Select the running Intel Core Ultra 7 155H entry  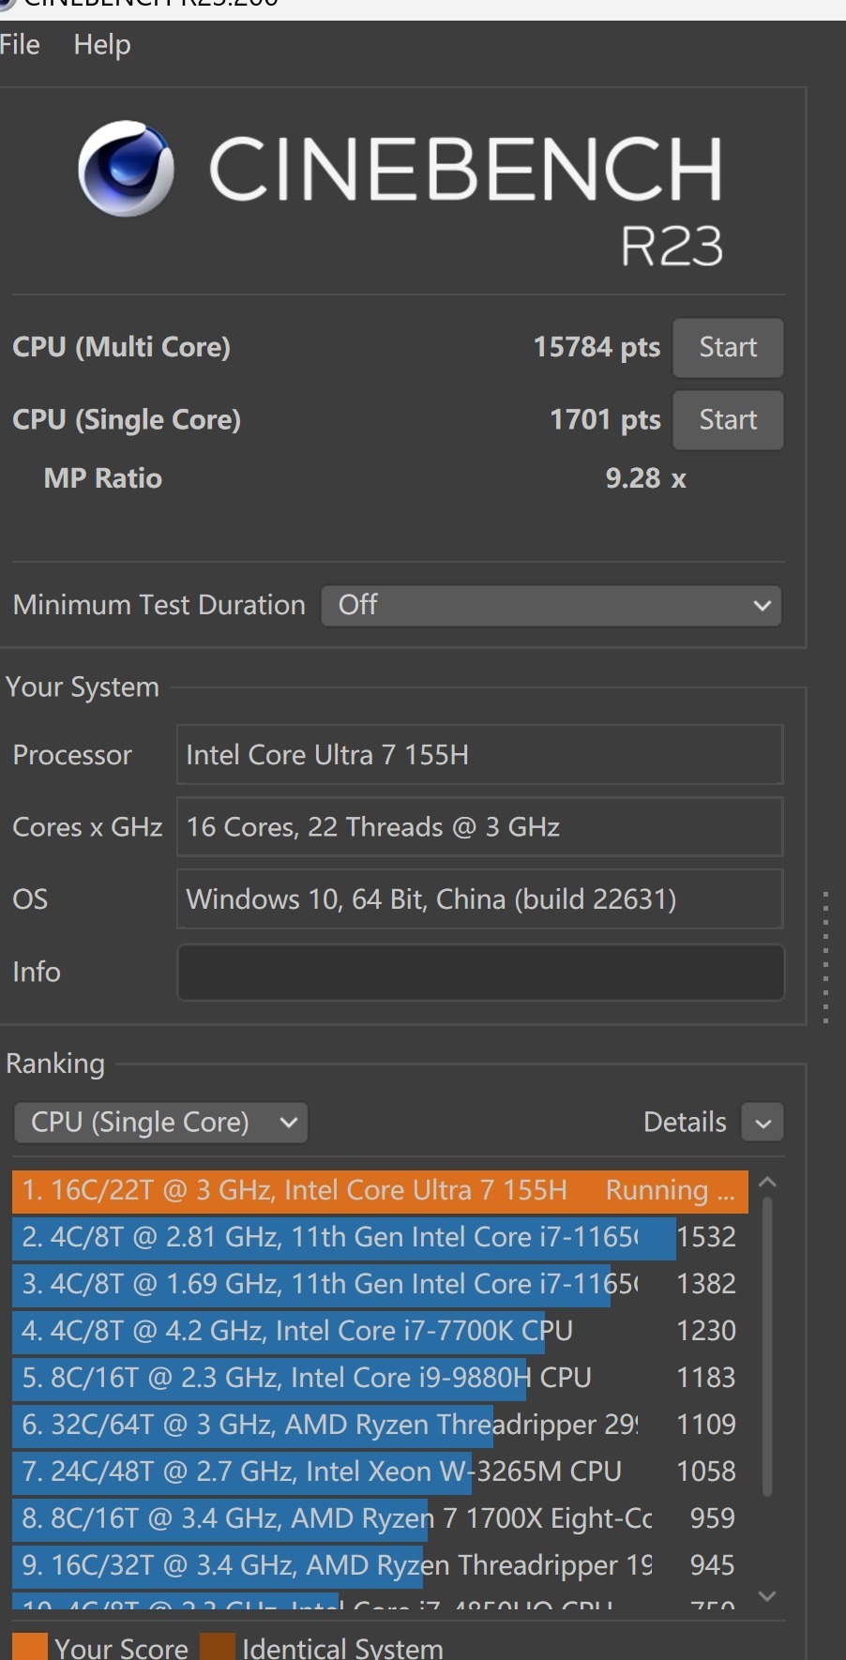click(x=375, y=1189)
